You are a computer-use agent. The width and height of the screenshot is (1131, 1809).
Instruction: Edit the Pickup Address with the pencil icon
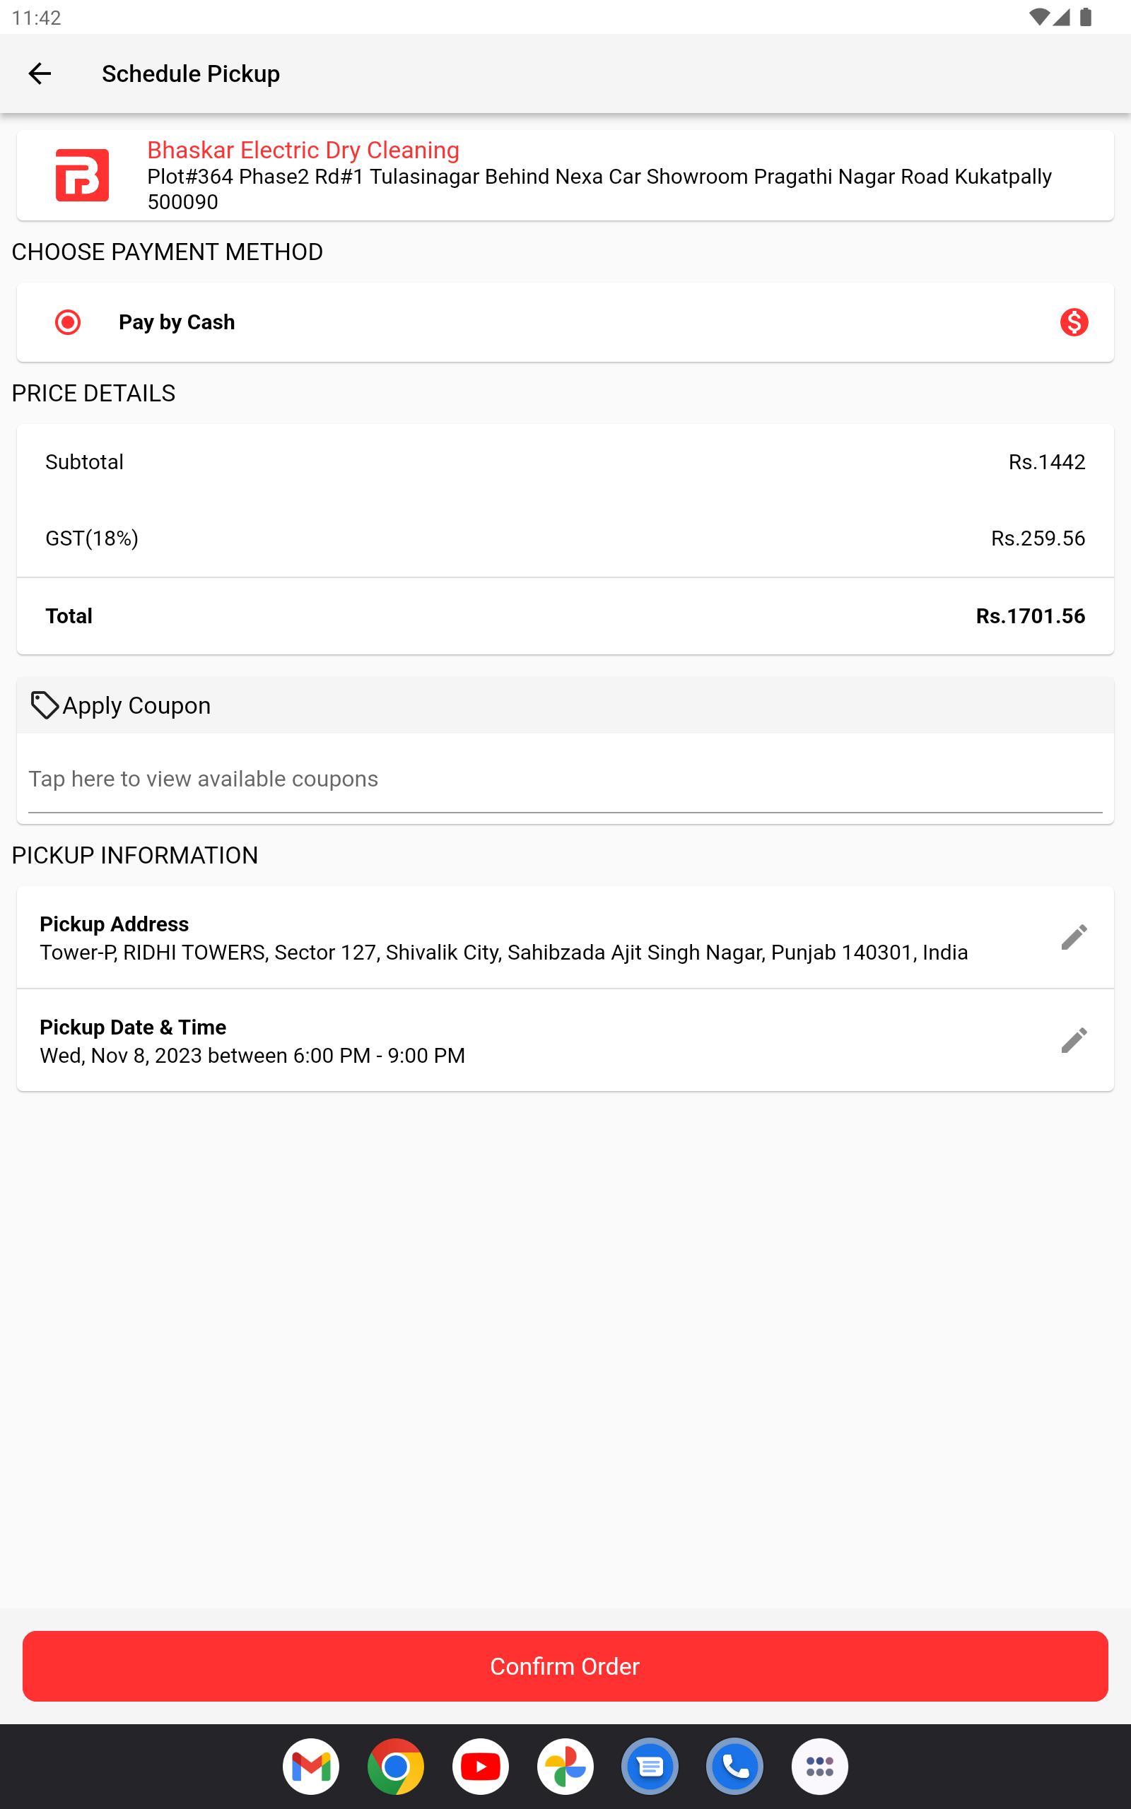(1074, 938)
